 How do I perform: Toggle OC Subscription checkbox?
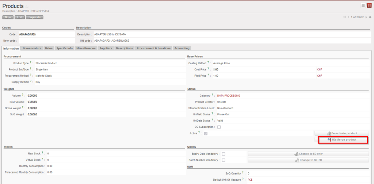tap(219, 127)
